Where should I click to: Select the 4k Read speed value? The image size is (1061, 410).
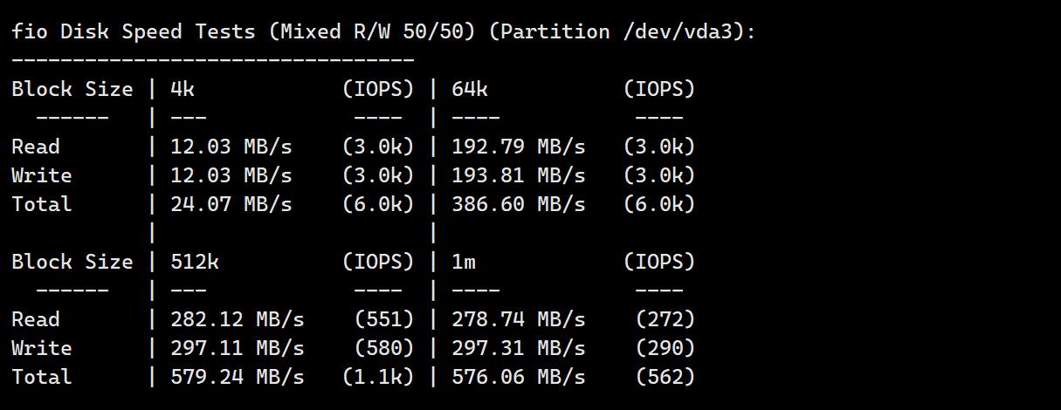pyautogui.click(x=231, y=147)
